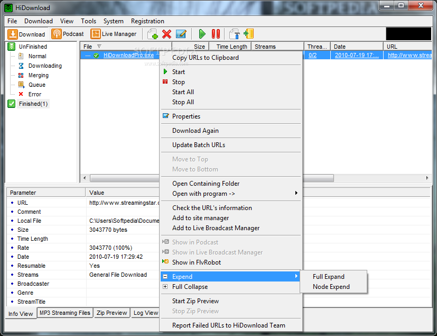Switch to Zip Preview tab
Image resolution: width=437 pixels, height=336 pixels.
click(x=111, y=313)
